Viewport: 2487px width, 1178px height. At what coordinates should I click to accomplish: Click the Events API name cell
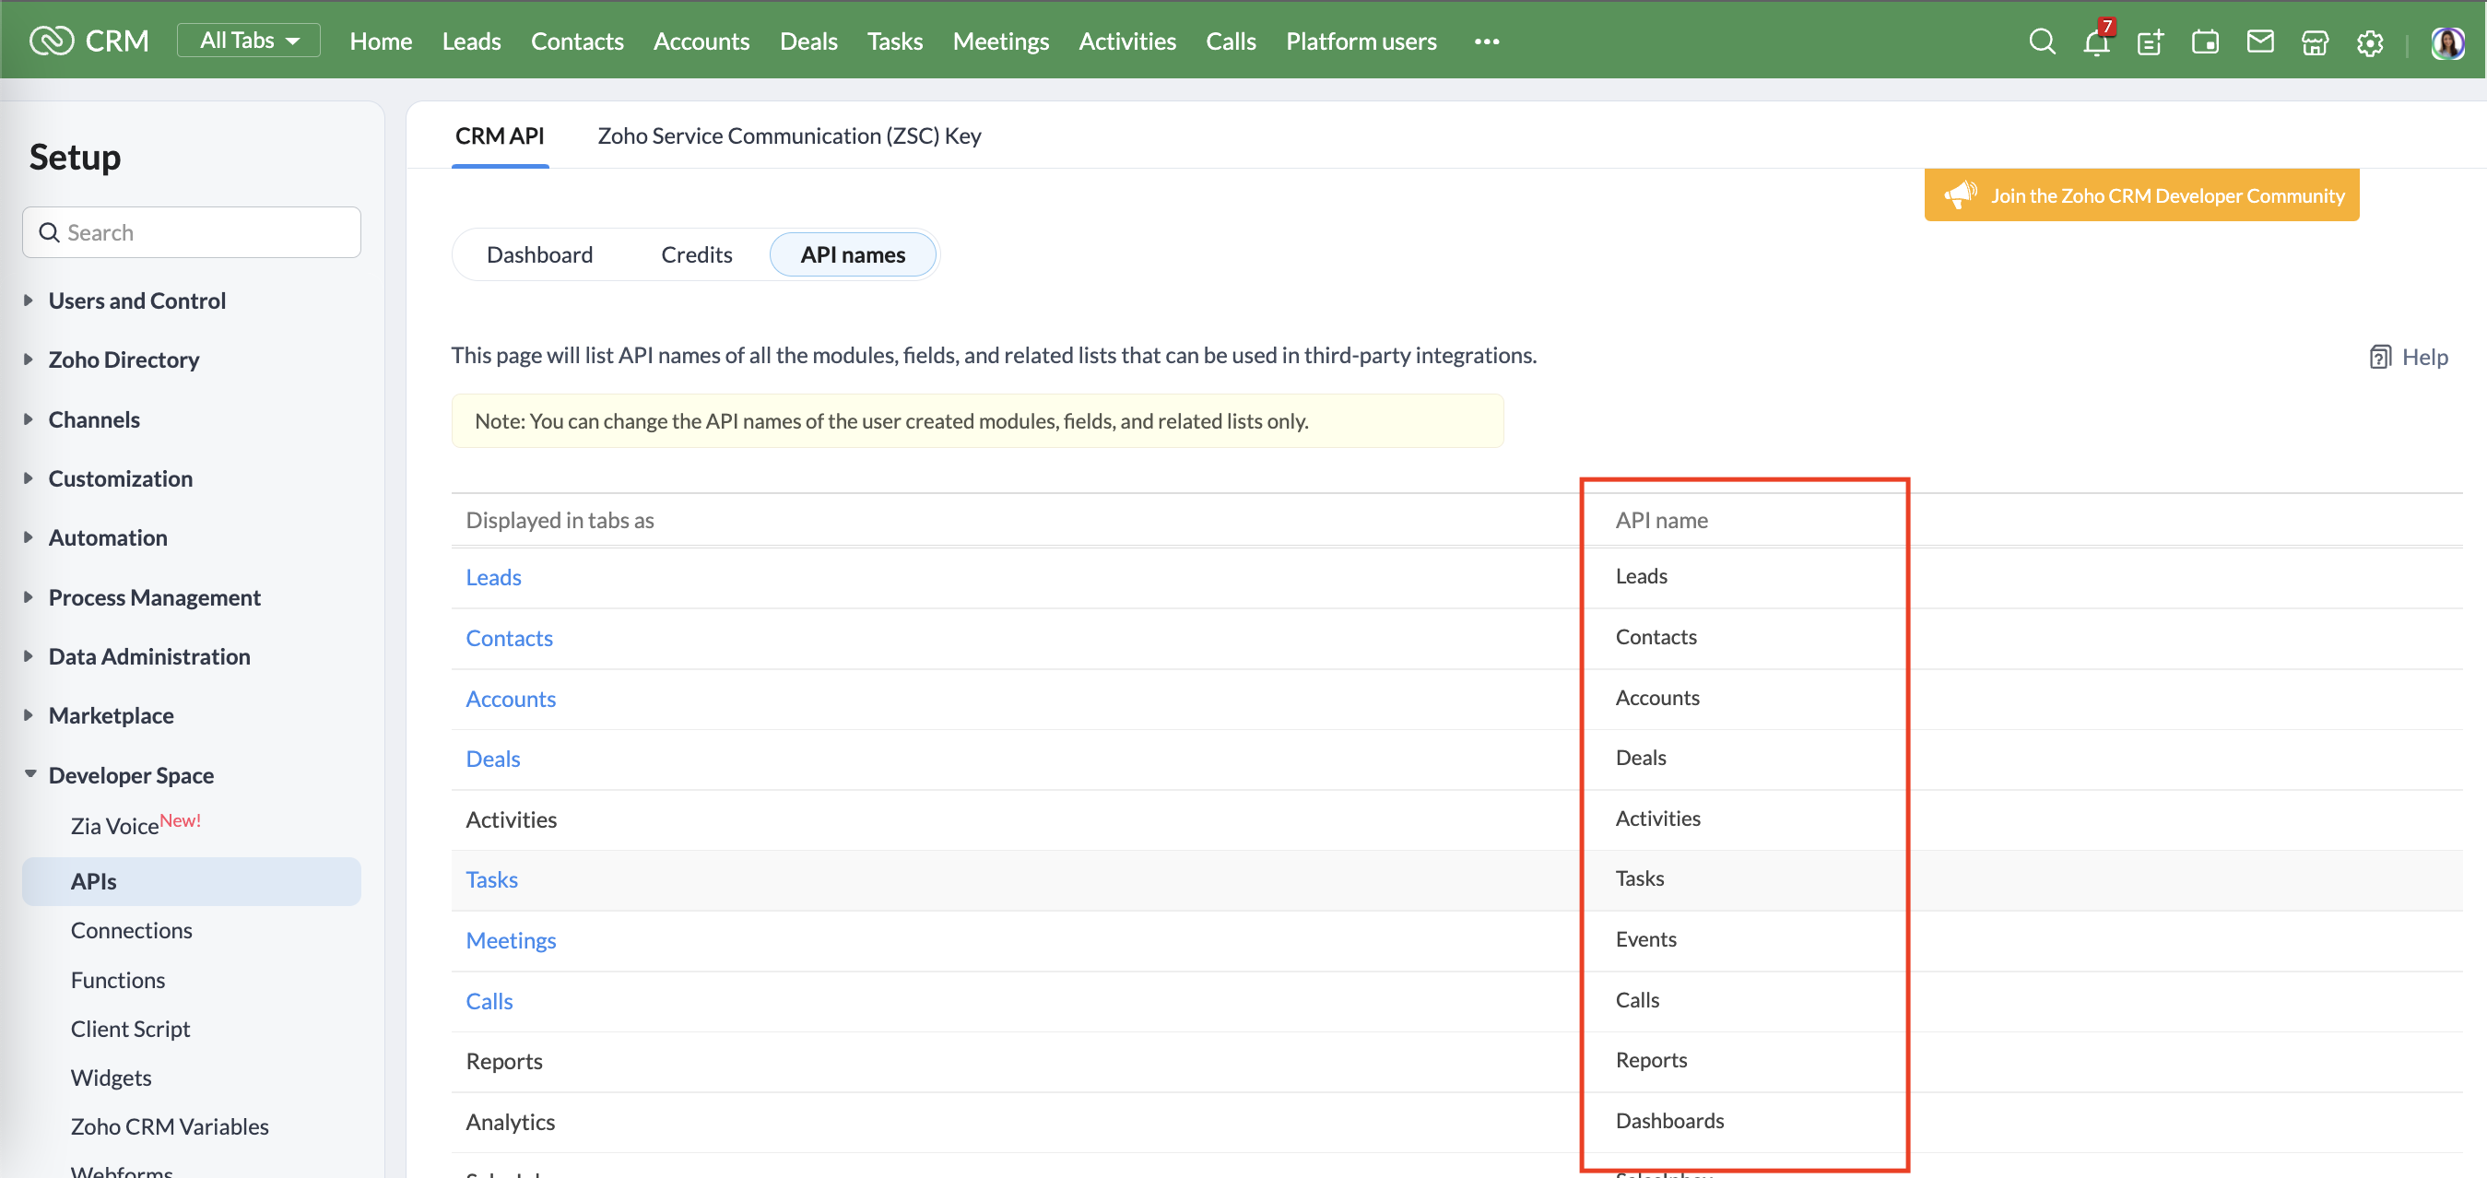click(x=1645, y=938)
